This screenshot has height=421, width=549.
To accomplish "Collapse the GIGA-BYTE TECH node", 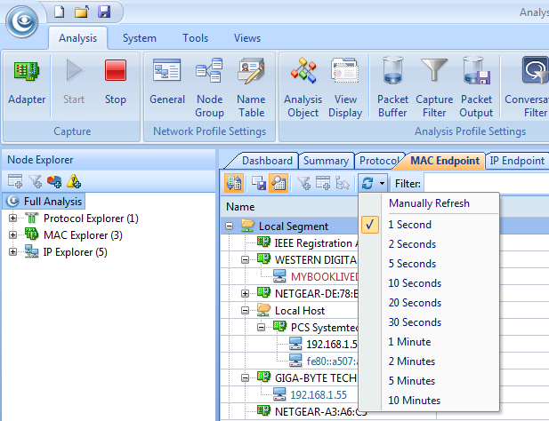I will (x=245, y=378).
